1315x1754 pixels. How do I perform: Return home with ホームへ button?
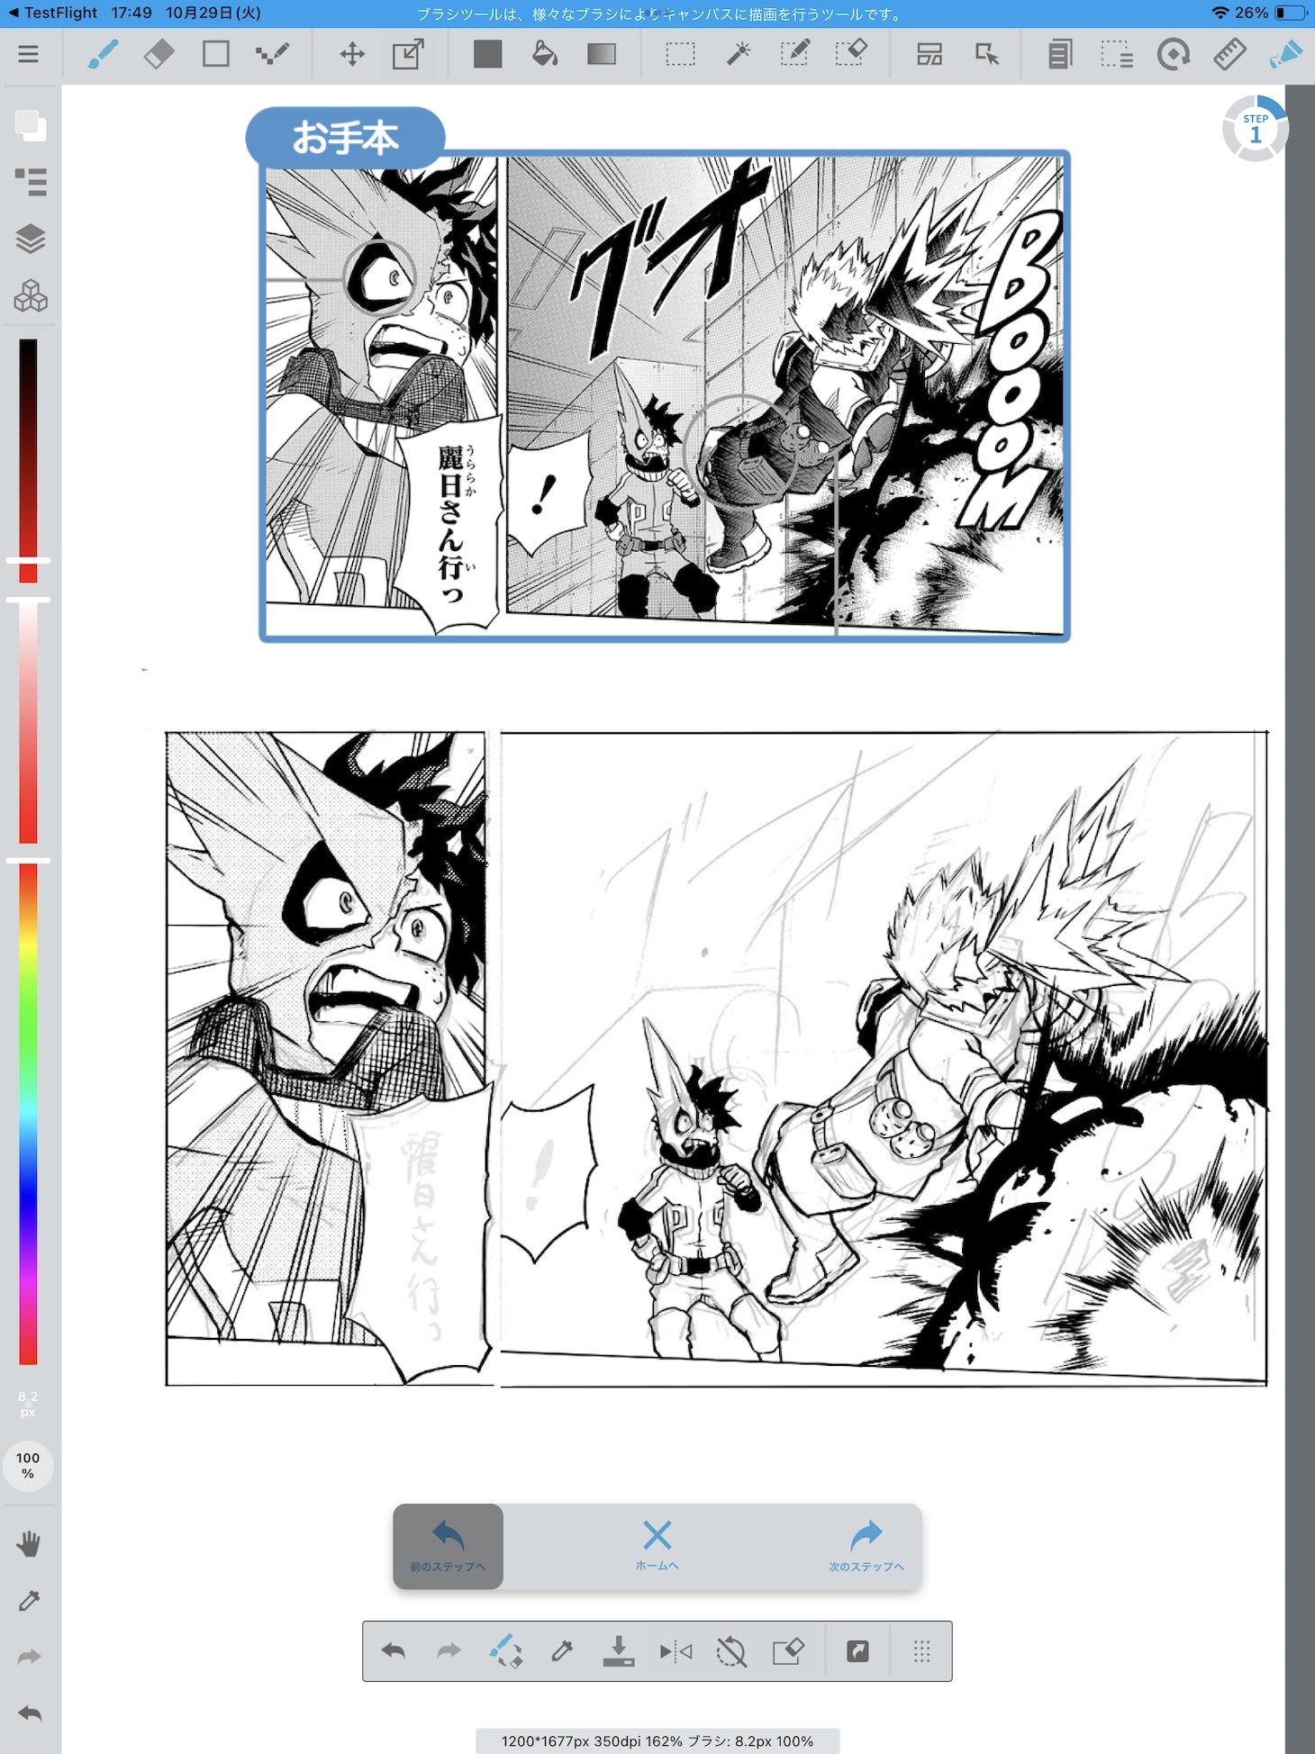(x=657, y=1546)
